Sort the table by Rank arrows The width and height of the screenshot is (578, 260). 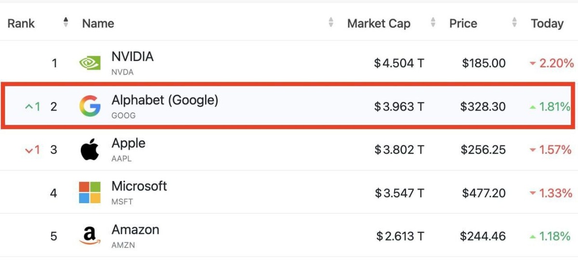pos(66,22)
